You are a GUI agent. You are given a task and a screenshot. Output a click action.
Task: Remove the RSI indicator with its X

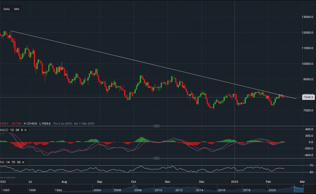(24, 162)
